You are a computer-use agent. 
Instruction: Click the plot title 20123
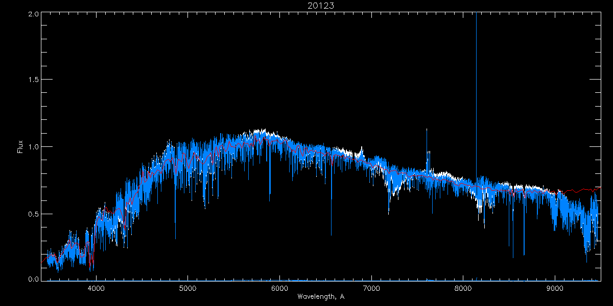point(320,6)
